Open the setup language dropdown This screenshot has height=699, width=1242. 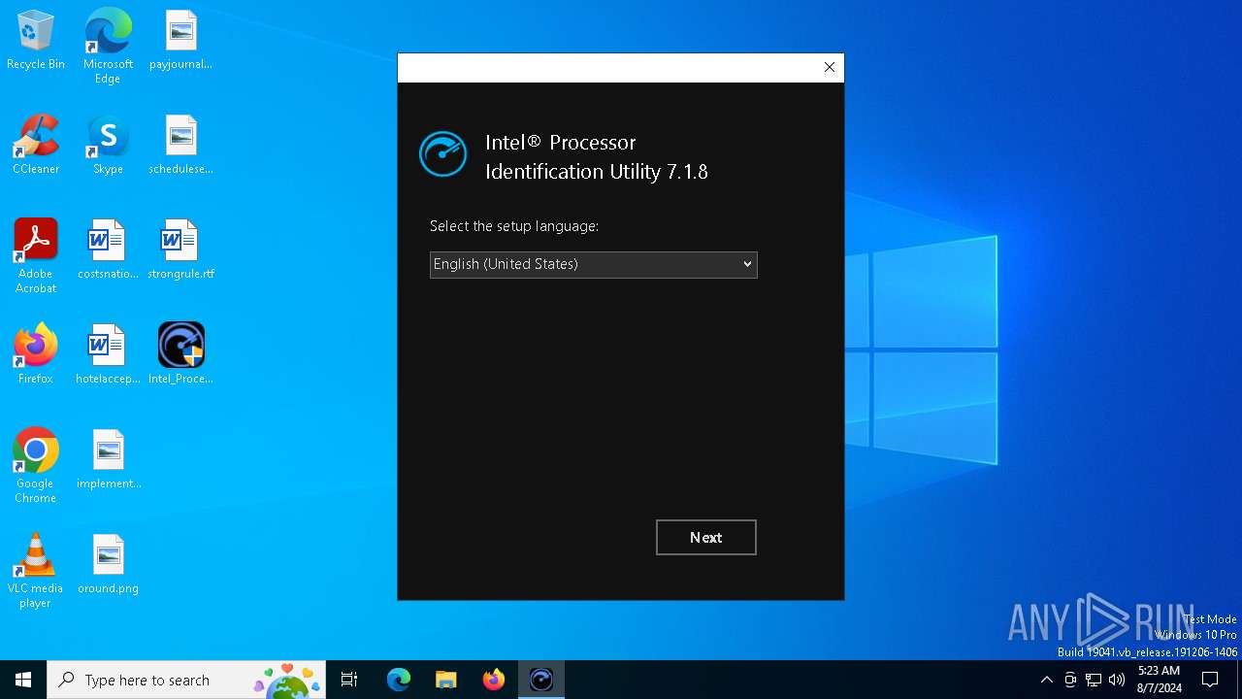(x=593, y=264)
